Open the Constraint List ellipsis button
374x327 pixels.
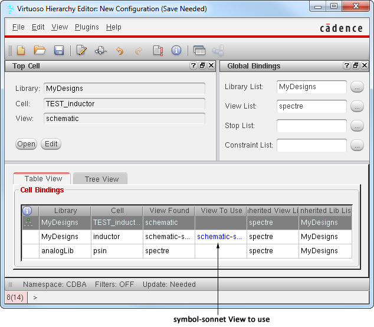[357, 145]
